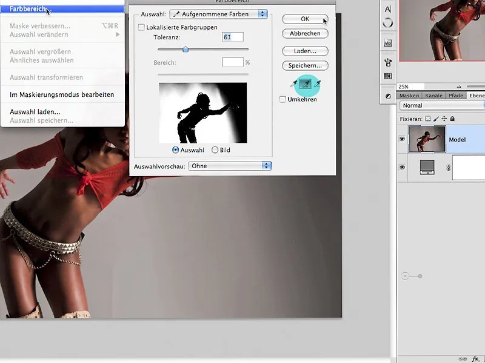The height and width of the screenshot is (363, 485).
Task: Open the grid swatches panel icon
Action: coord(388,76)
